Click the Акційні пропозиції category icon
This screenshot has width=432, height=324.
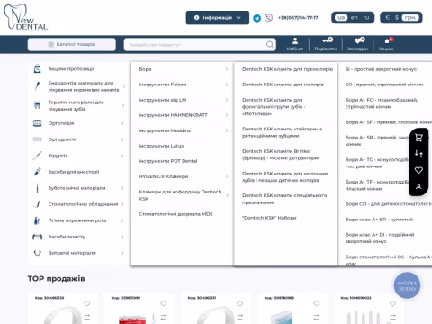pyautogui.click(x=37, y=69)
